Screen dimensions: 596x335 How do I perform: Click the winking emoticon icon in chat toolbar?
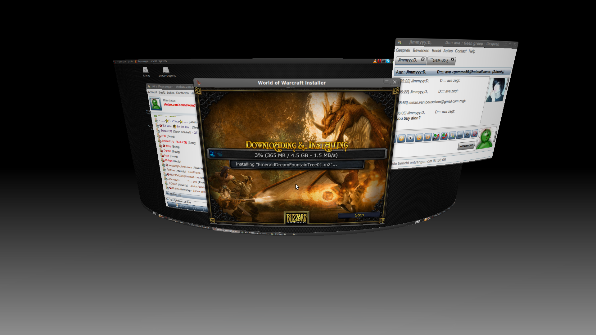[x=419, y=137]
